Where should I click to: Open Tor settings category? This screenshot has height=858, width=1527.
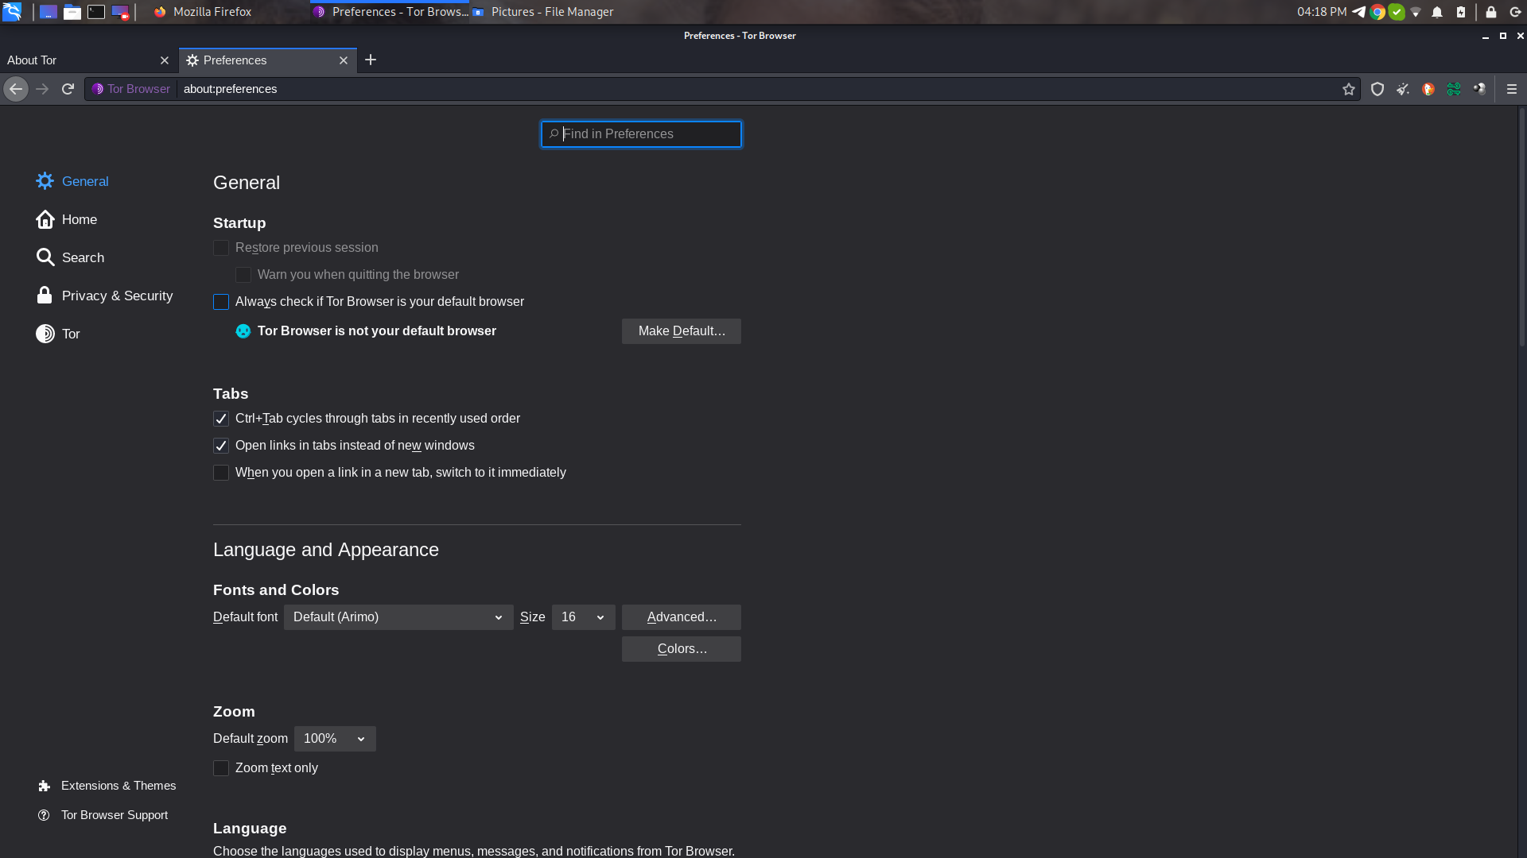click(58, 334)
